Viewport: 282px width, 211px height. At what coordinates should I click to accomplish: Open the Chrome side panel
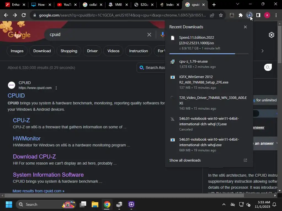pos(258,15)
